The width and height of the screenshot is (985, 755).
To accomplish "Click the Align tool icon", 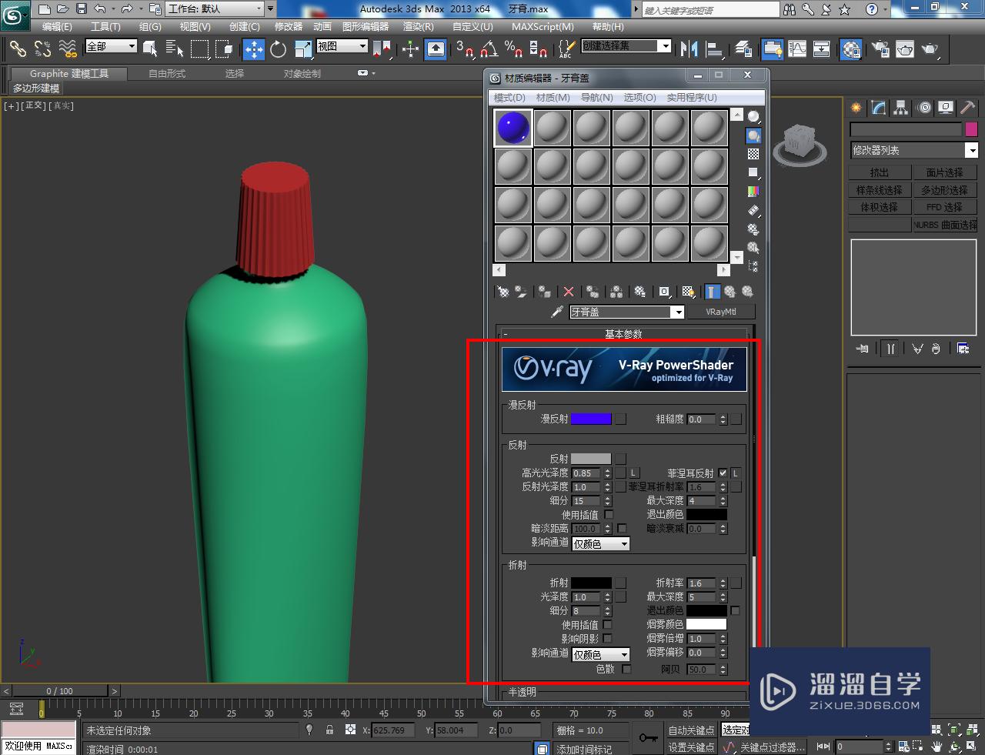I will [x=715, y=49].
